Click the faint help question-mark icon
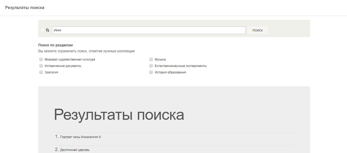 (x=43, y=30)
